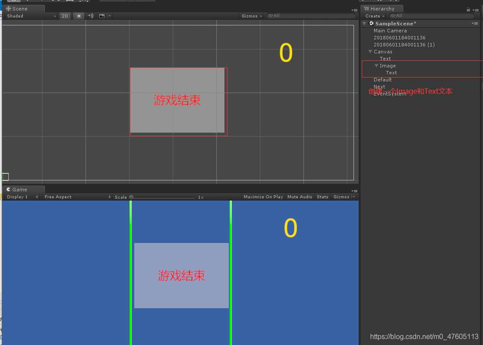Switch to the Game tab
Viewport: 483px width, 345px height.
click(x=24, y=189)
